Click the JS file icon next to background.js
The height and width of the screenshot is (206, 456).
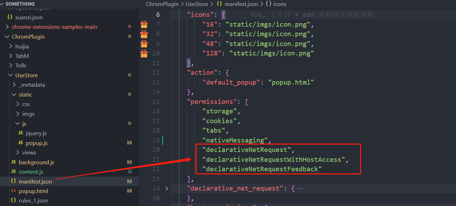14,162
